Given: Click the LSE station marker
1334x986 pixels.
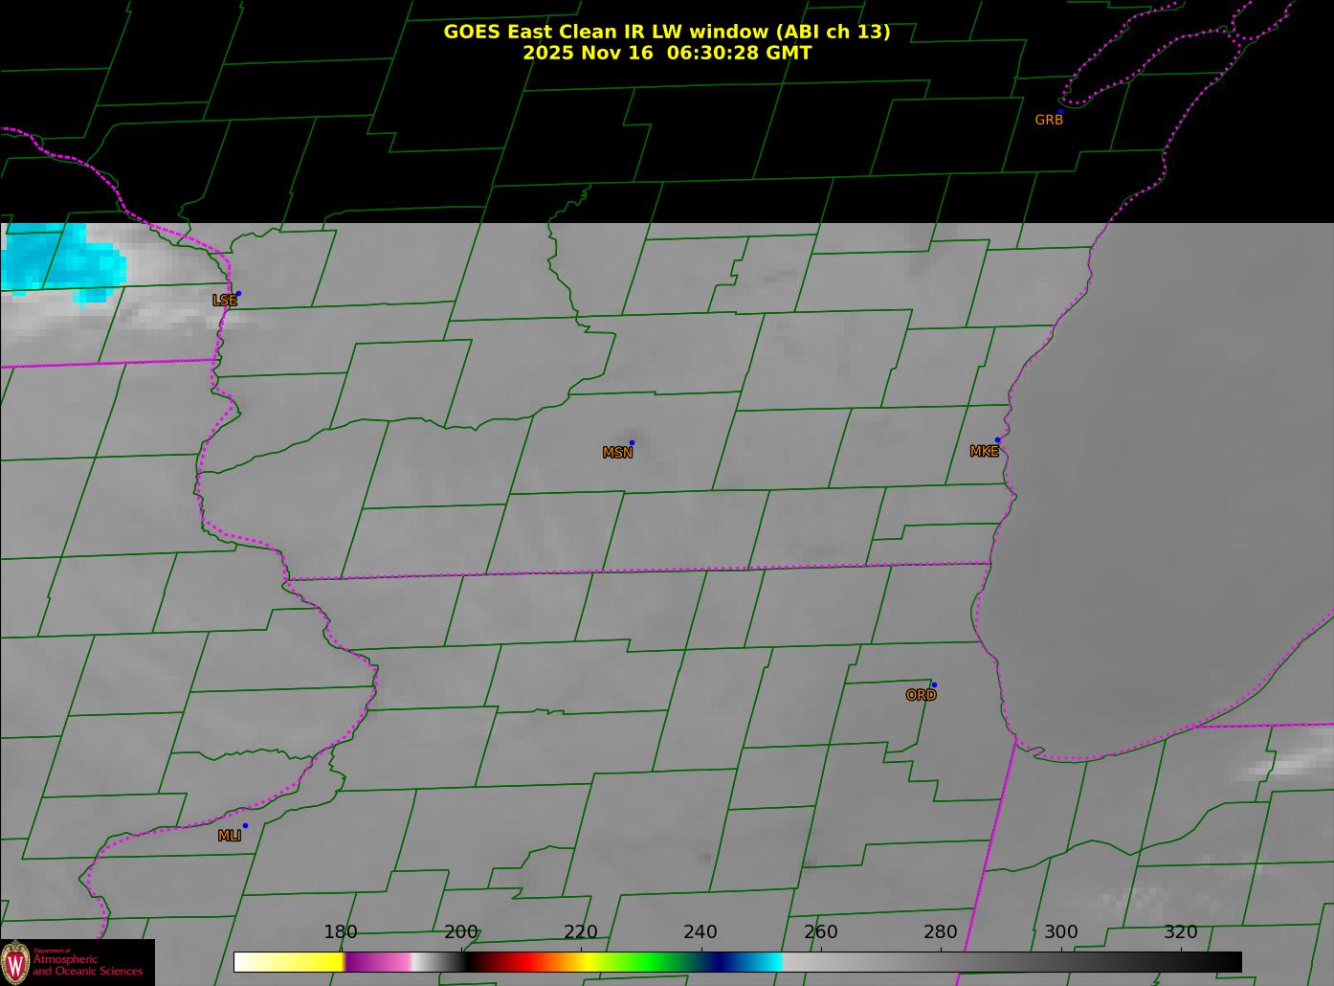Looking at the screenshot, I should pyautogui.click(x=238, y=293).
